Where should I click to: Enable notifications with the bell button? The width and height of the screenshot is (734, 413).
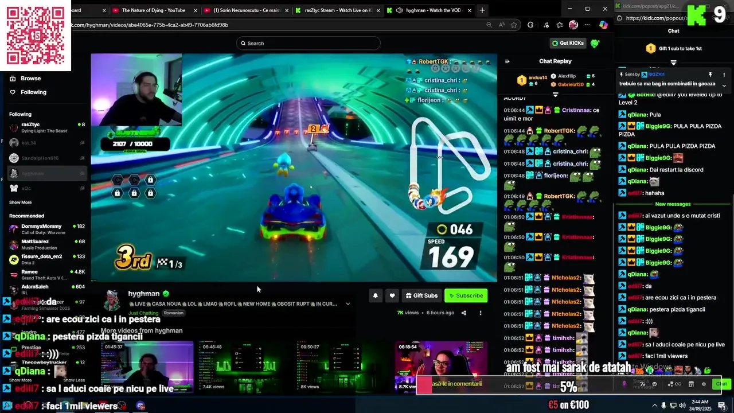pyautogui.click(x=376, y=295)
